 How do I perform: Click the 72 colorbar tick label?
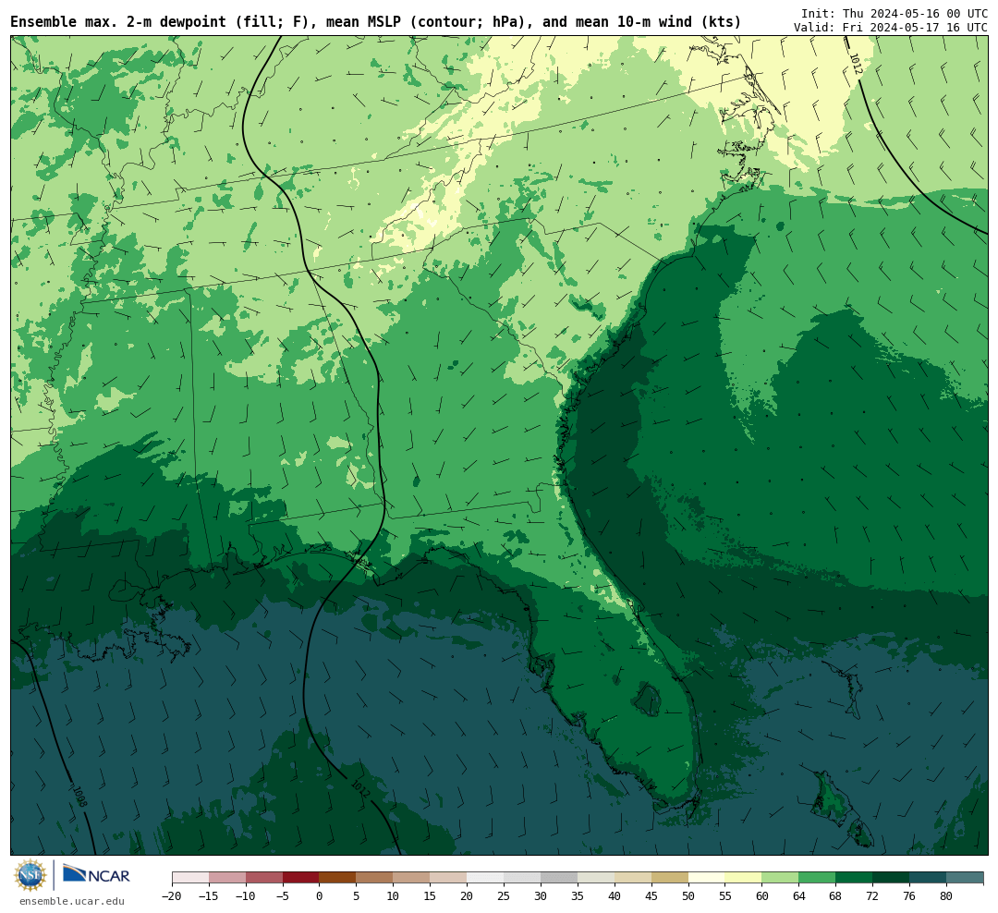click(873, 895)
